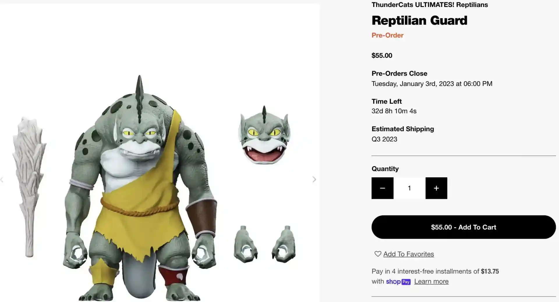Go to next product image arrow

[x=314, y=179]
